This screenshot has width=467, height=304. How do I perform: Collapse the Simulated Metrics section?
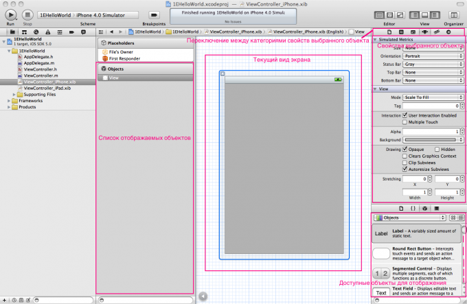pos(375,39)
